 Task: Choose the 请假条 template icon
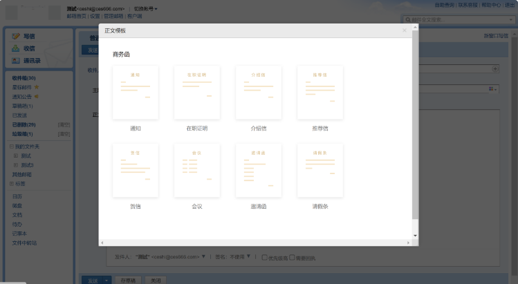click(x=320, y=170)
